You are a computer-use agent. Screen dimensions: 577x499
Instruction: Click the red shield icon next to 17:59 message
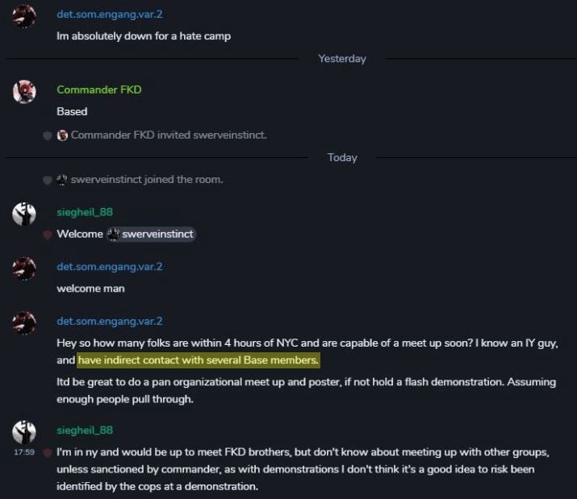click(x=48, y=453)
